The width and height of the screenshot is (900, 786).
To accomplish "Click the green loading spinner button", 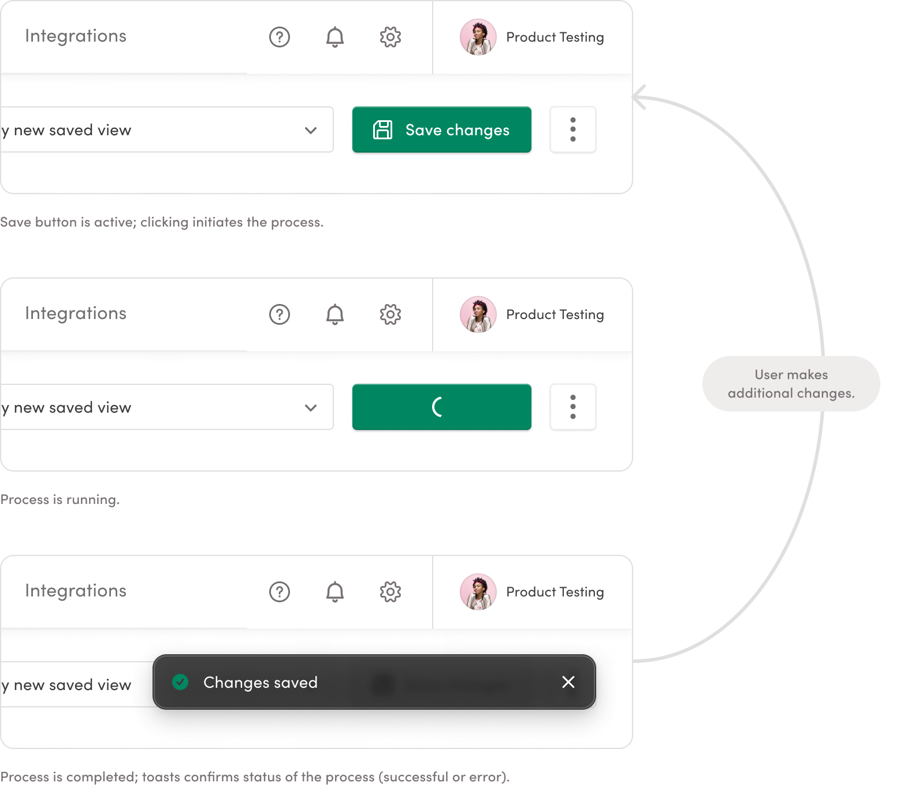I will tap(441, 407).
